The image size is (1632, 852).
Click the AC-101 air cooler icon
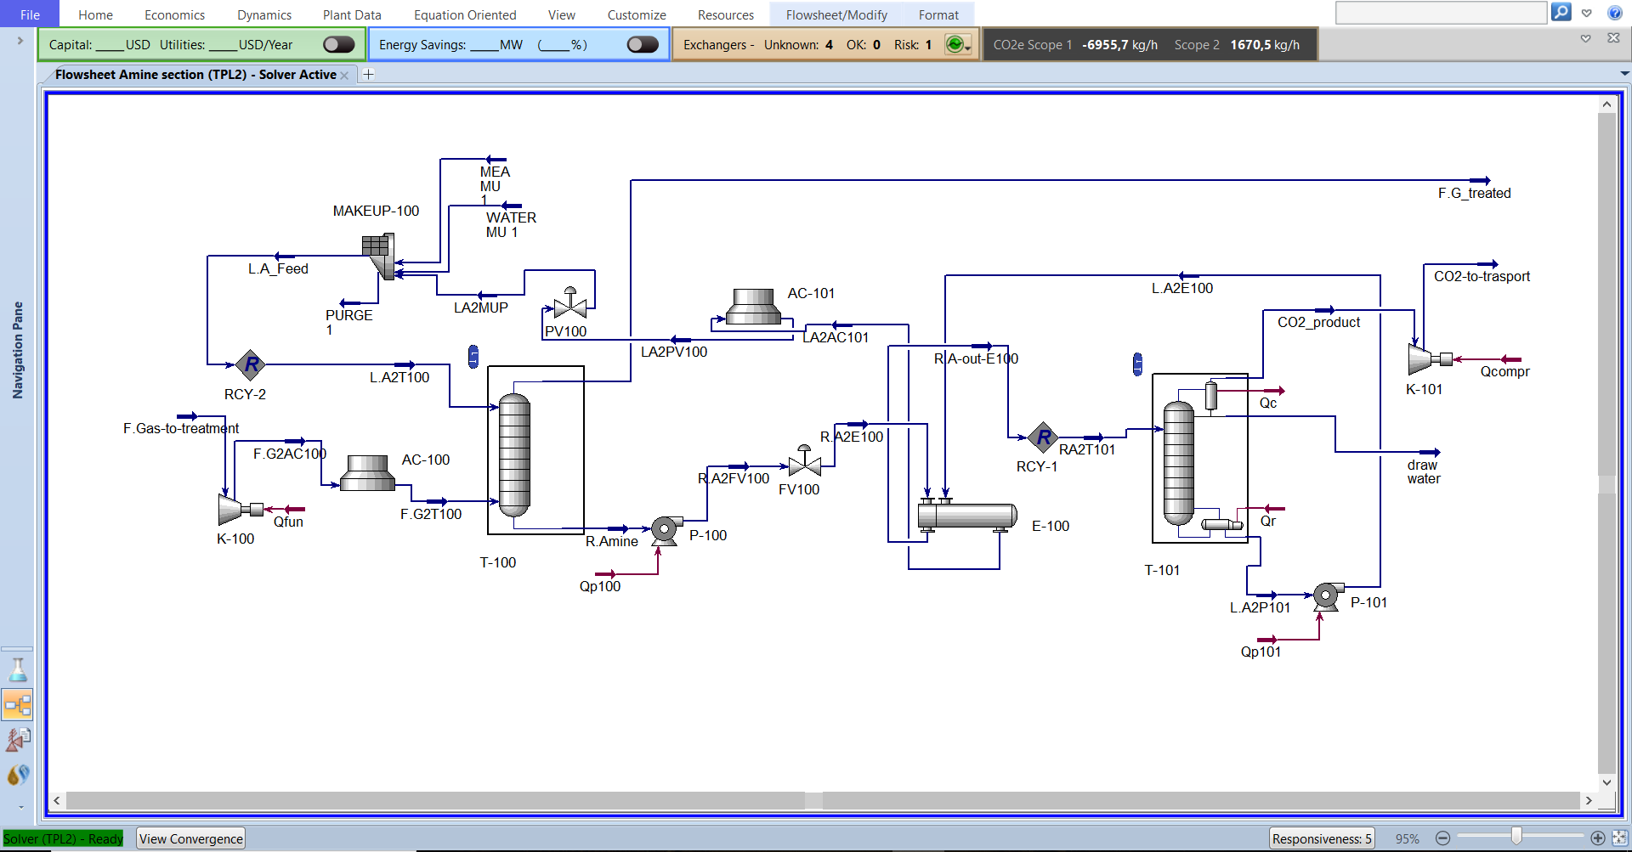[x=754, y=307]
